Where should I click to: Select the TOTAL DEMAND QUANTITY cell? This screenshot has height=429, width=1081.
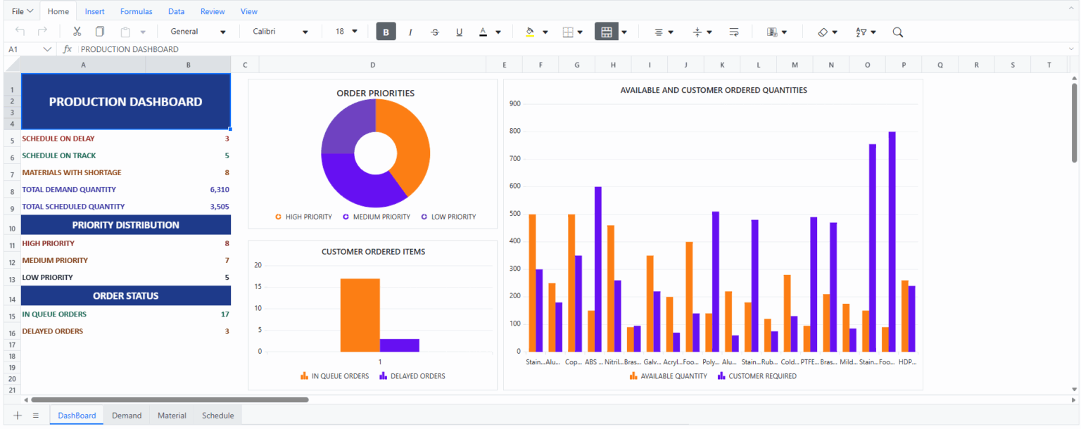84,189
